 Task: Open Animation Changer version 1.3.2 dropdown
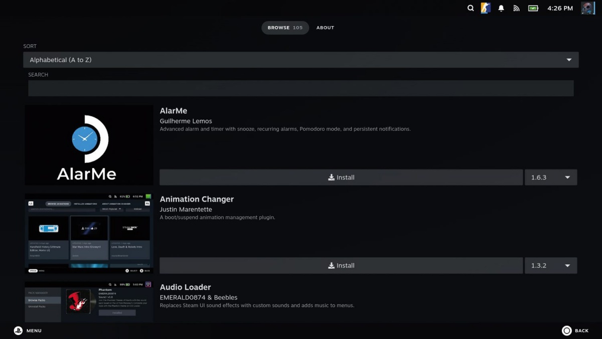click(x=551, y=266)
